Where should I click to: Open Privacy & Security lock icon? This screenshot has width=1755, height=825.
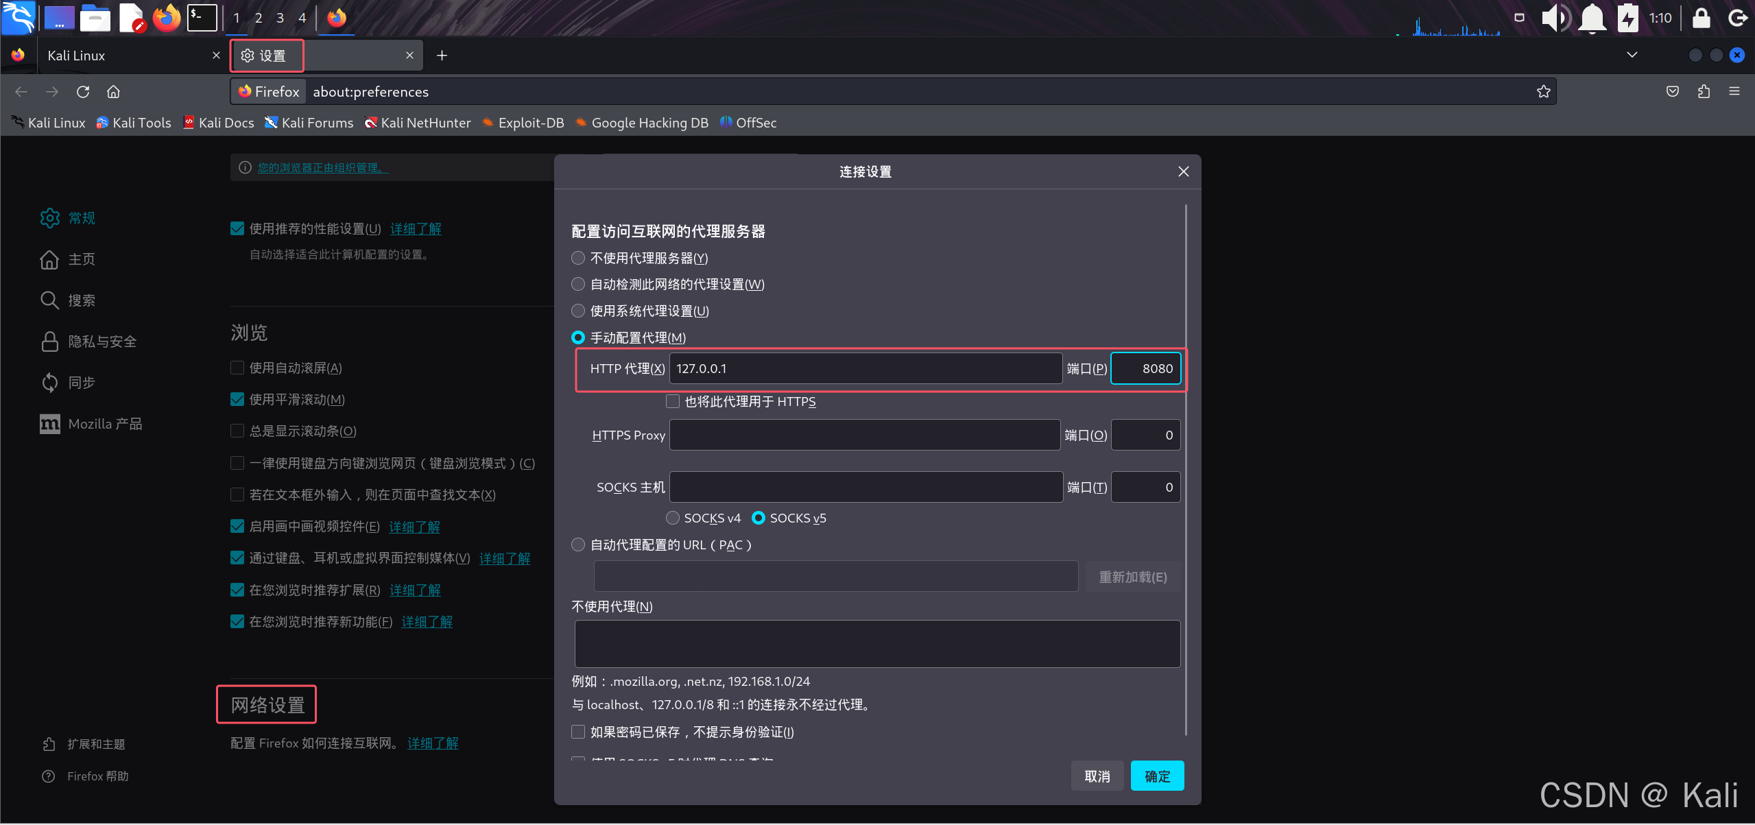pos(50,342)
